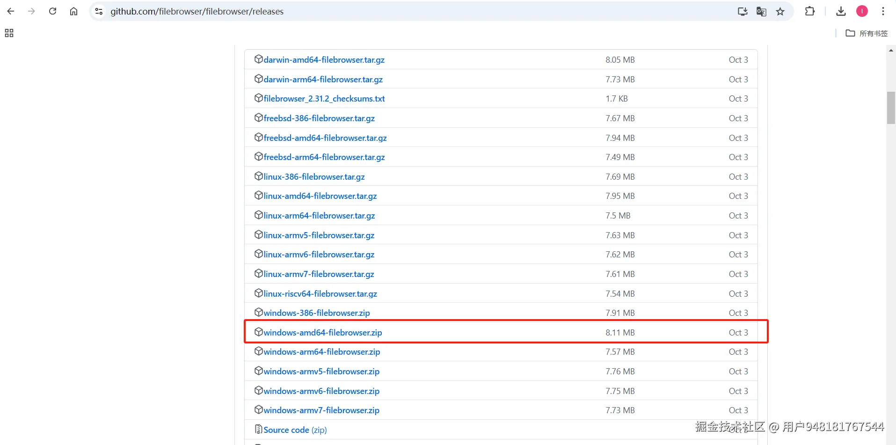The height and width of the screenshot is (445, 896).
Task: Select the 8.05 MB size text
Action: [x=620, y=60]
